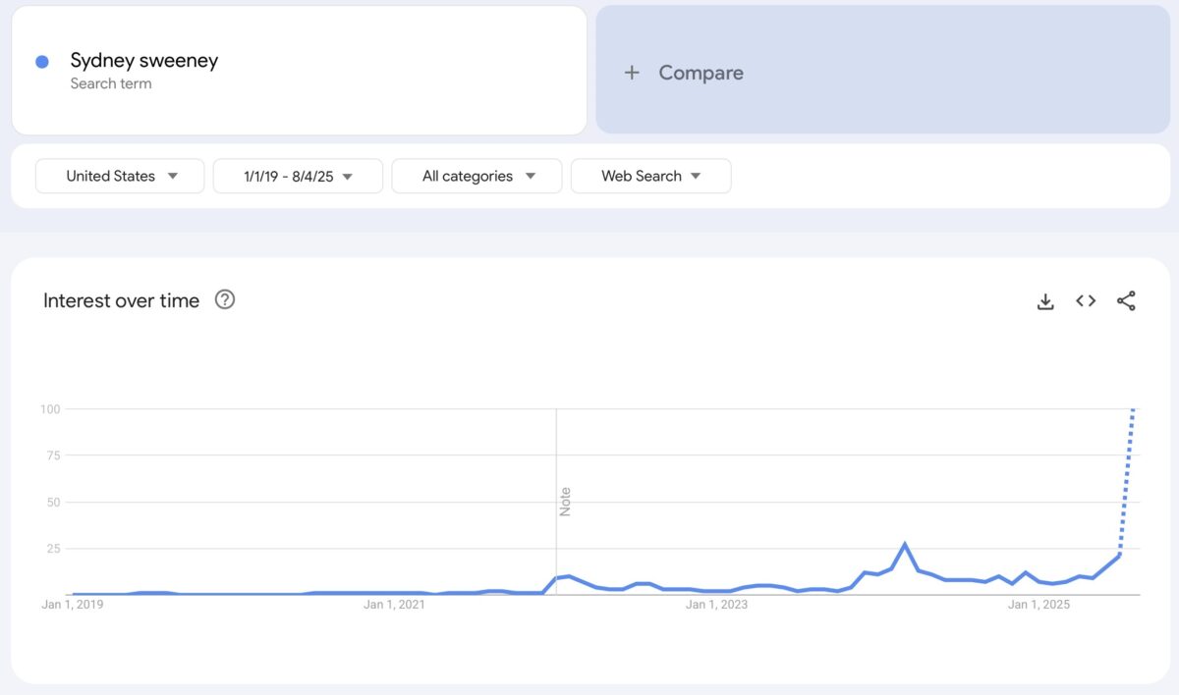Select the blue dot next to Sydney sweeney
The image size is (1179, 695).
coord(41,61)
